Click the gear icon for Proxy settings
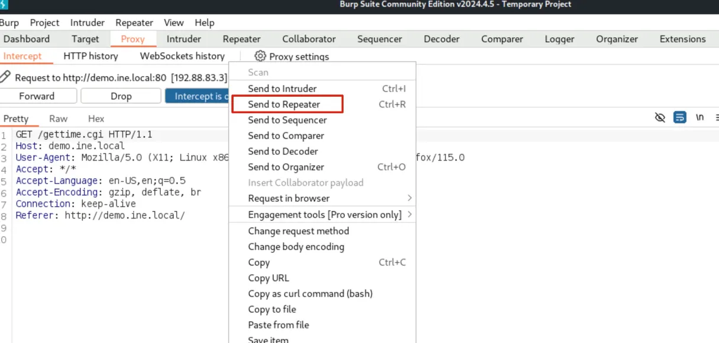 click(x=260, y=56)
